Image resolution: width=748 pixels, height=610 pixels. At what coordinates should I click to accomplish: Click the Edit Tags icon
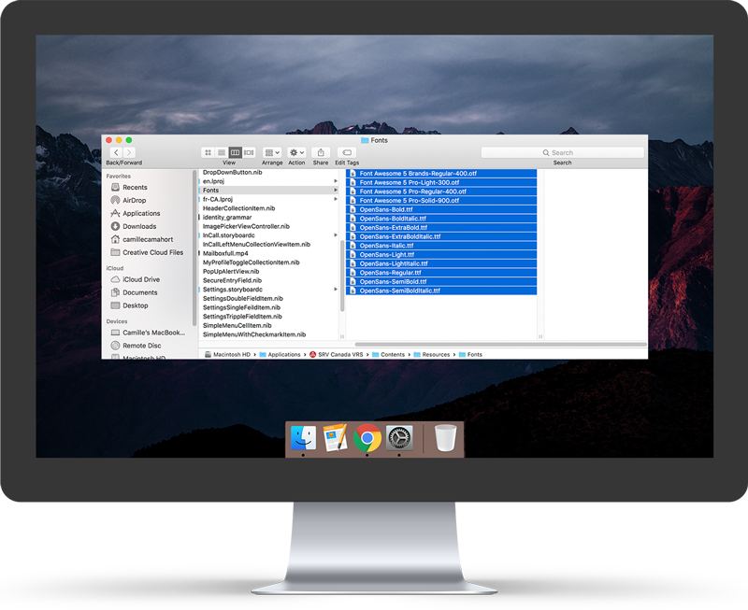(x=347, y=152)
